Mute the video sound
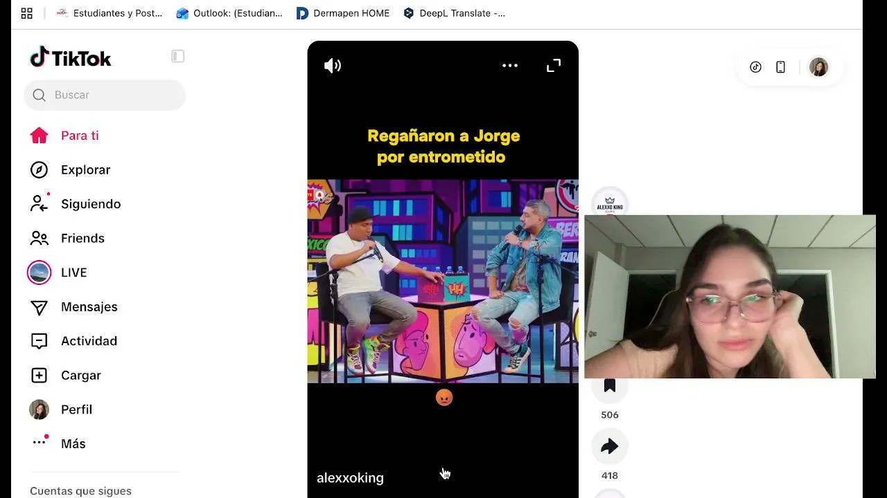Screen dimensions: 887x498 click(333, 66)
